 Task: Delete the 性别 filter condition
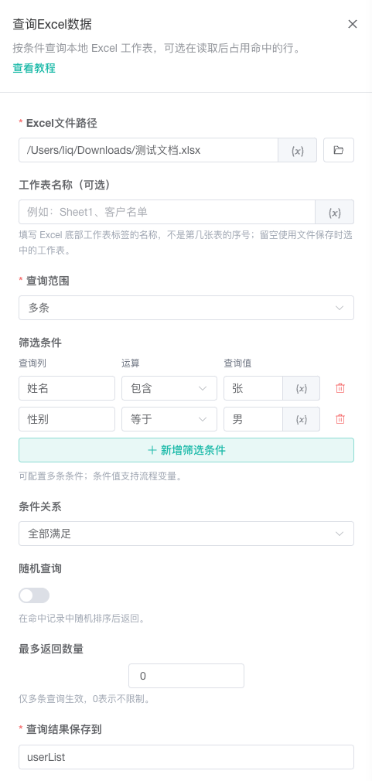pos(340,419)
